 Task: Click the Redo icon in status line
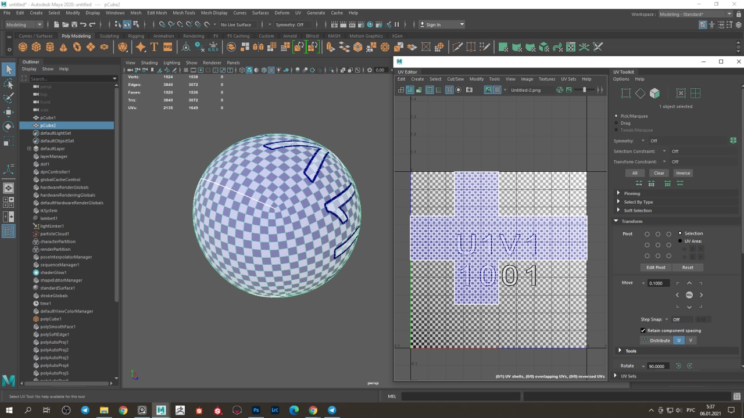pyautogui.click(x=92, y=24)
